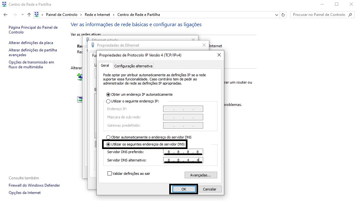This screenshot has height=201, width=358.
Task: Select Obter um endereço IP automaticamente
Action: (108, 94)
